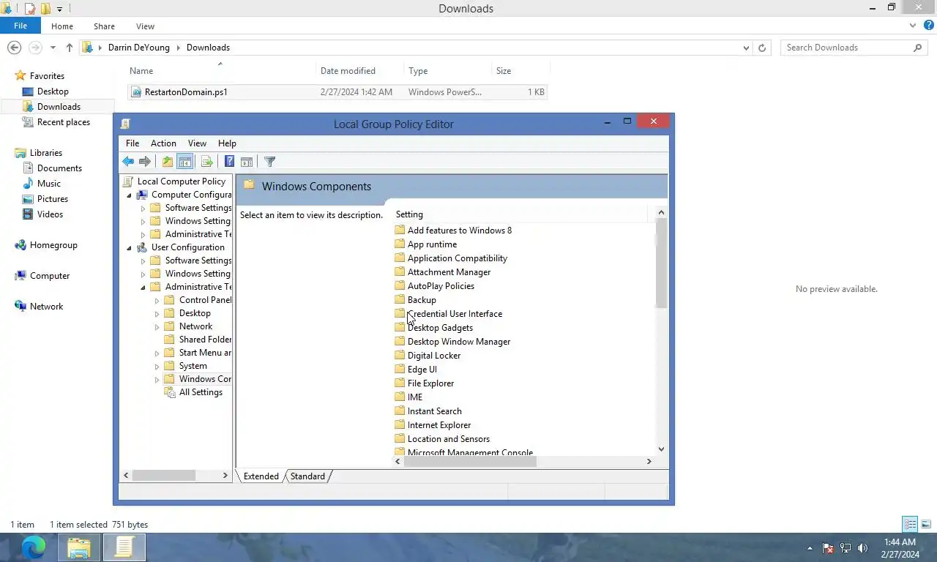Expand the System tree node
This screenshot has height=562, width=937.
point(157,367)
